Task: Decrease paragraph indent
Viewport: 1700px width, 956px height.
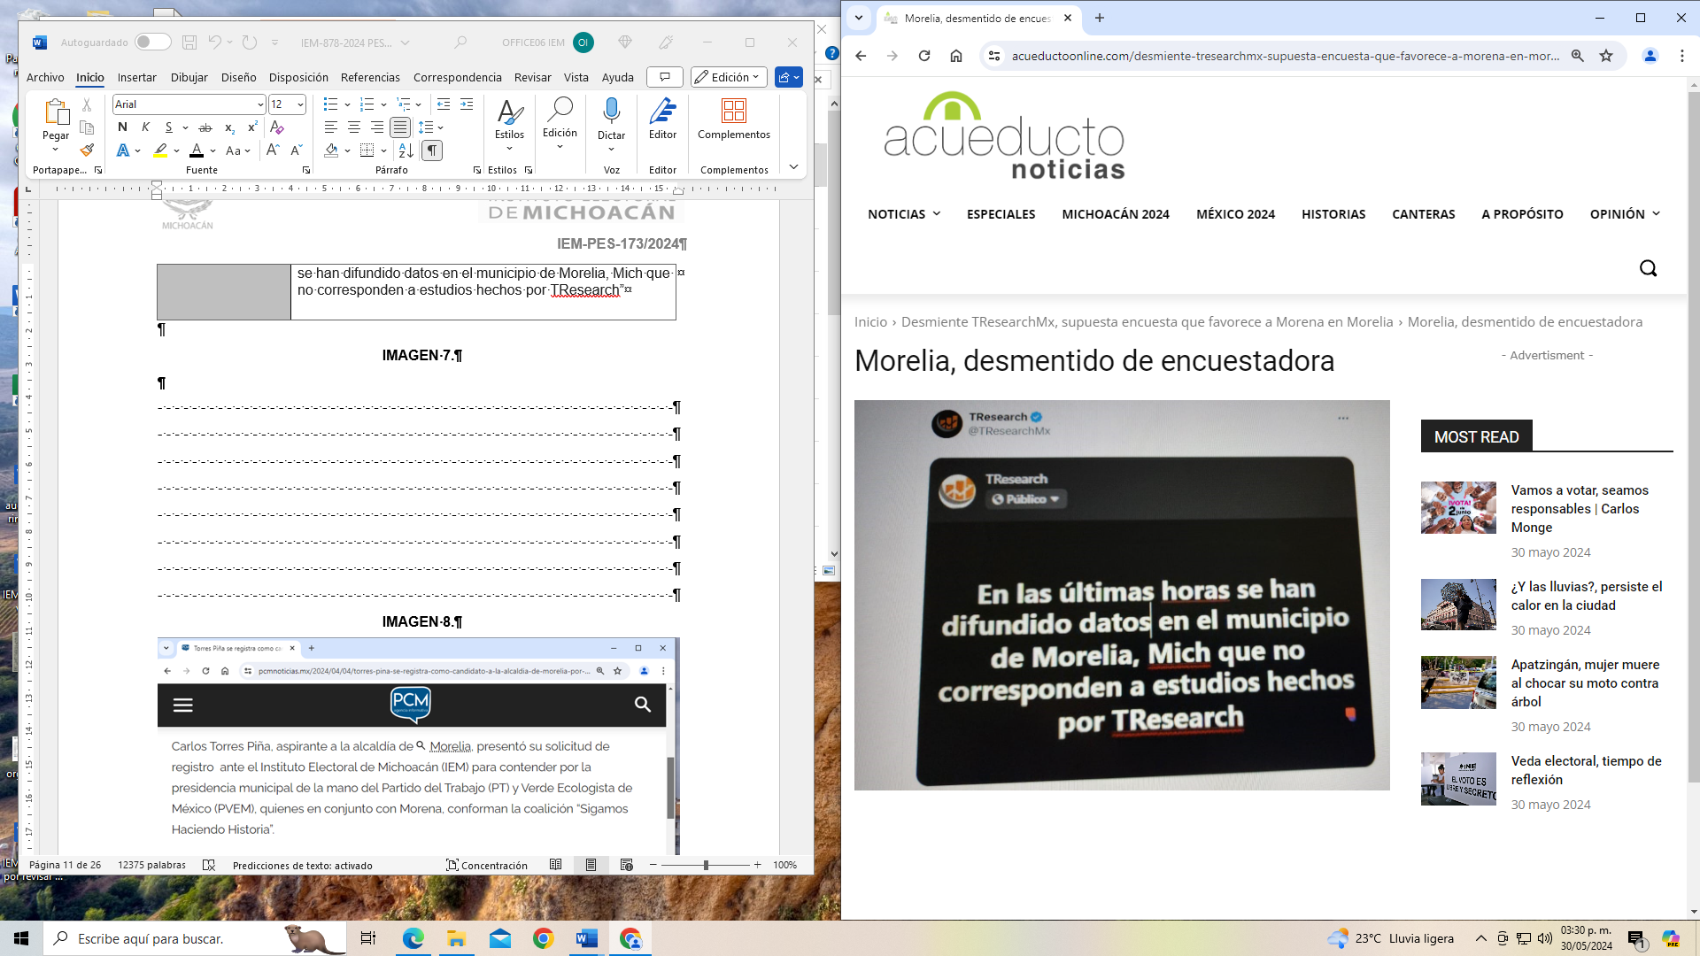Action: tap(444, 104)
